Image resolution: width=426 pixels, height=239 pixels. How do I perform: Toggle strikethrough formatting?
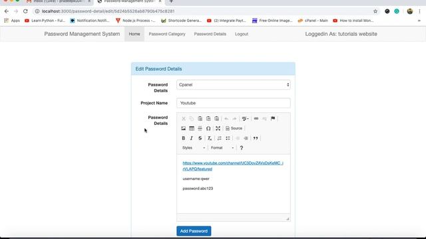(x=200, y=138)
